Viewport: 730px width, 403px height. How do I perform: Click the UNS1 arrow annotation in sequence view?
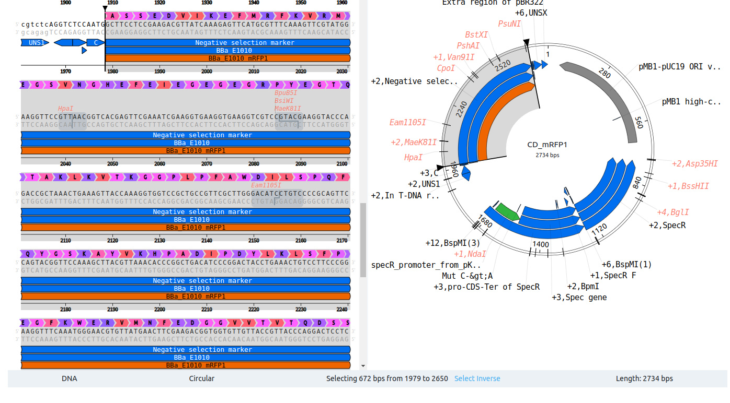[x=35, y=42]
